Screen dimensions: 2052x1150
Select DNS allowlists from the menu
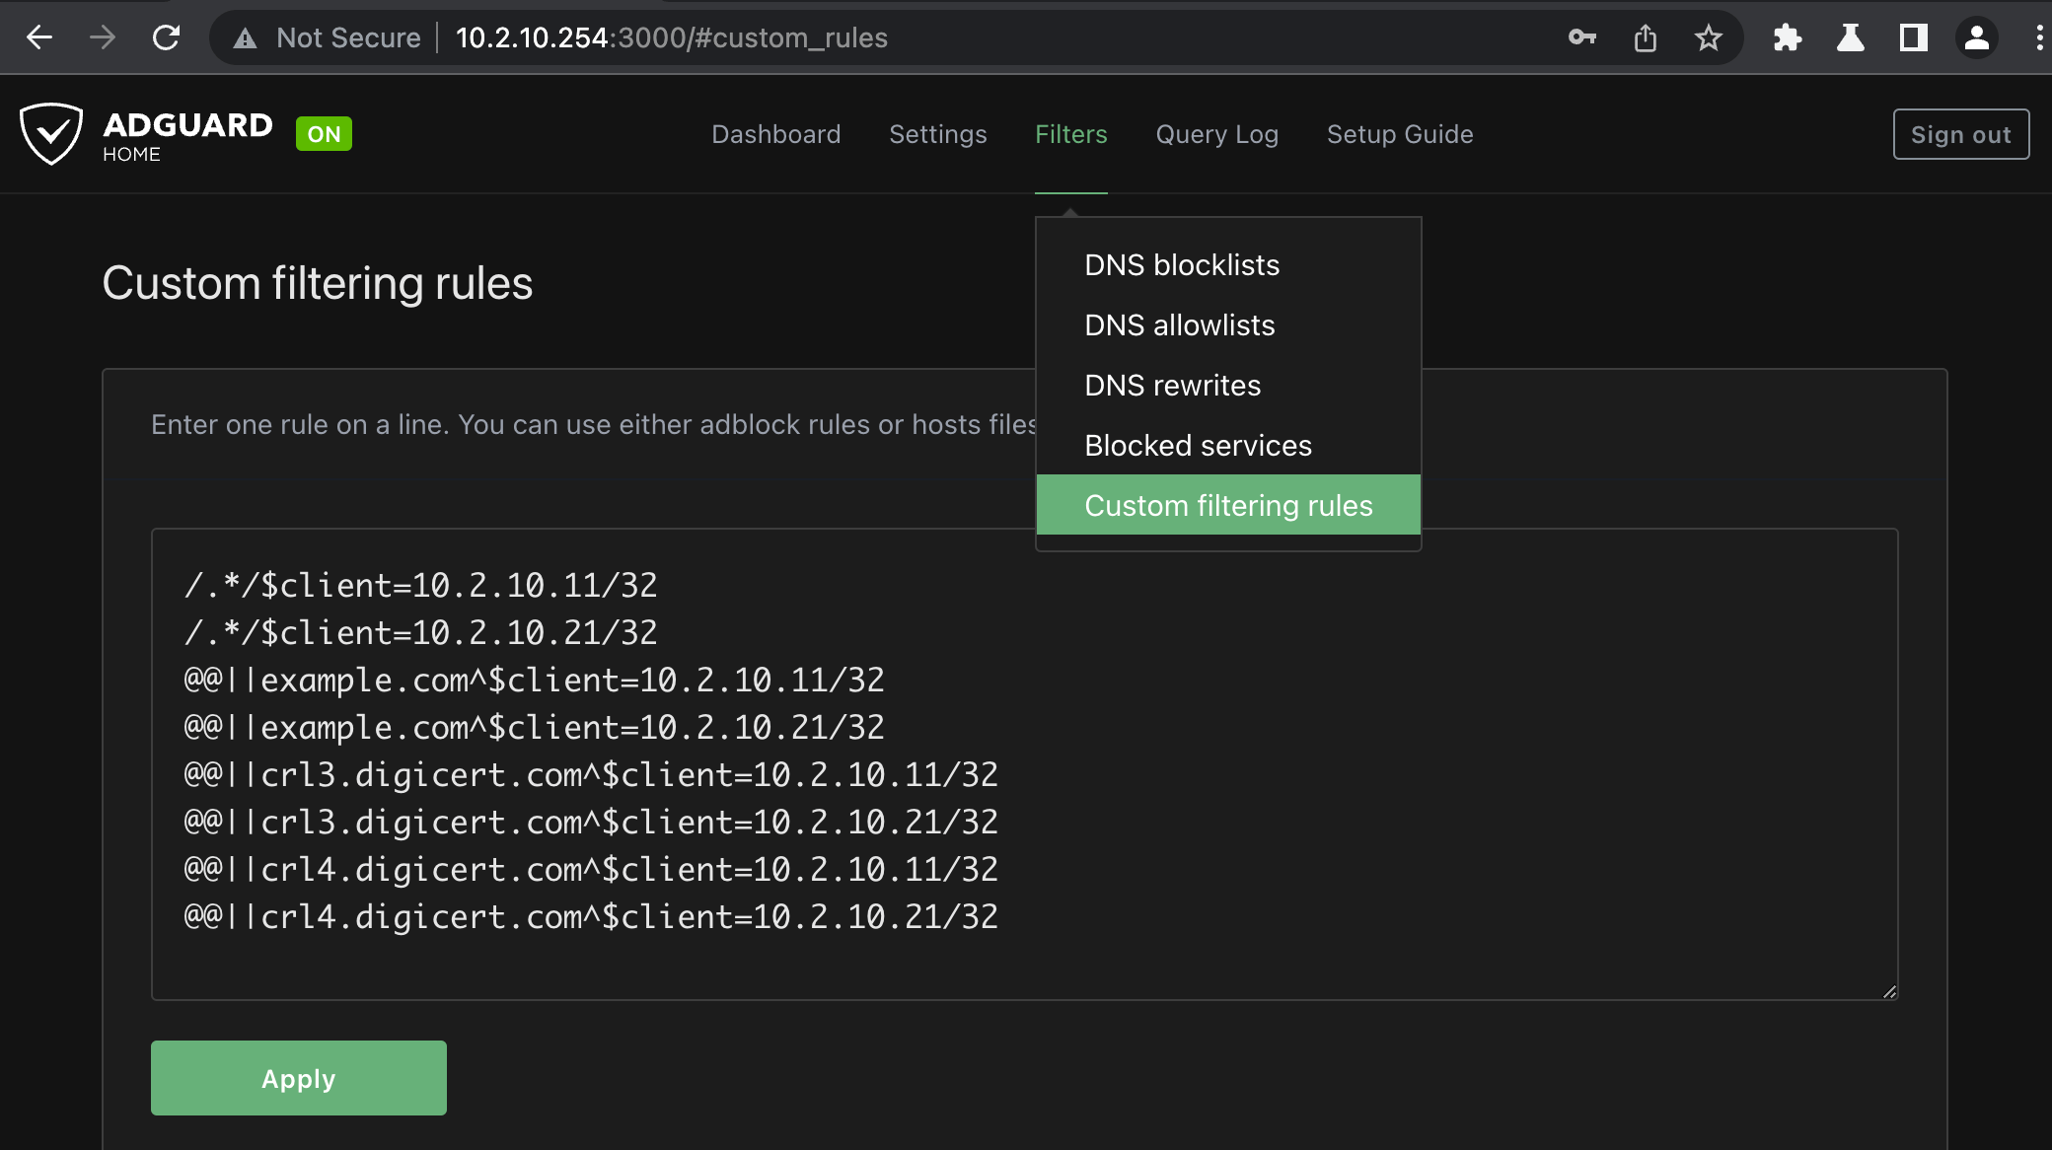click(1179, 325)
